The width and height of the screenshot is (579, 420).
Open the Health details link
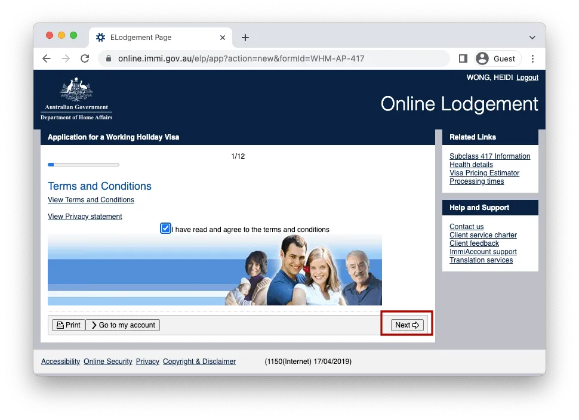pyautogui.click(x=471, y=165)
